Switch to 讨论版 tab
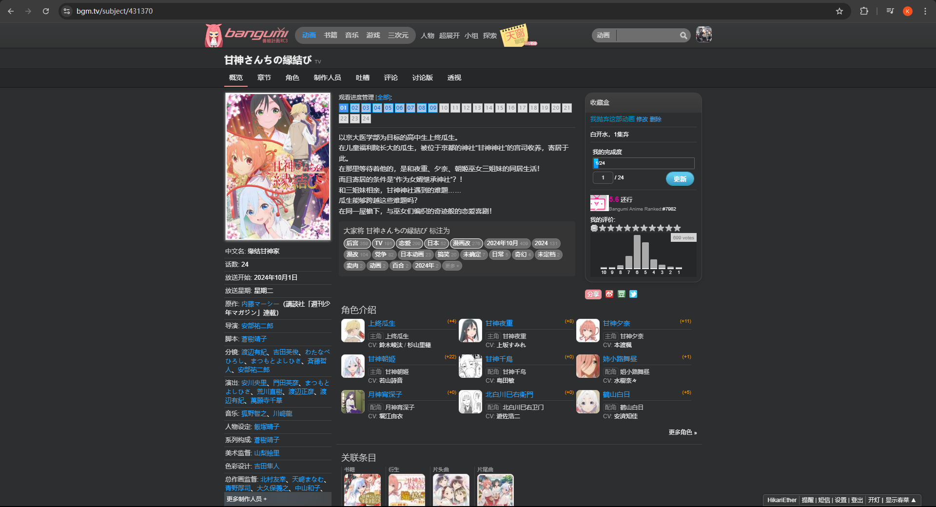This screenshot has height=507, width=936. pos(423,78)
